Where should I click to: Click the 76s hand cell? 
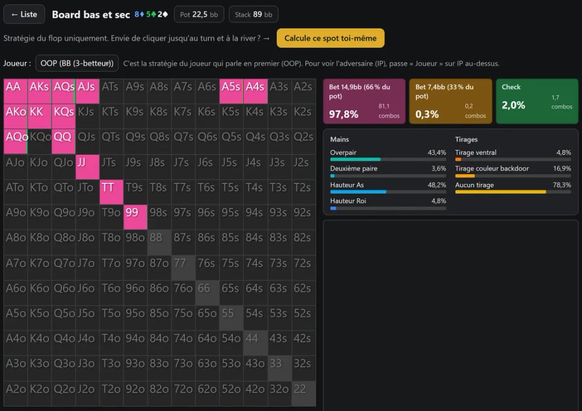coord(207,267)
